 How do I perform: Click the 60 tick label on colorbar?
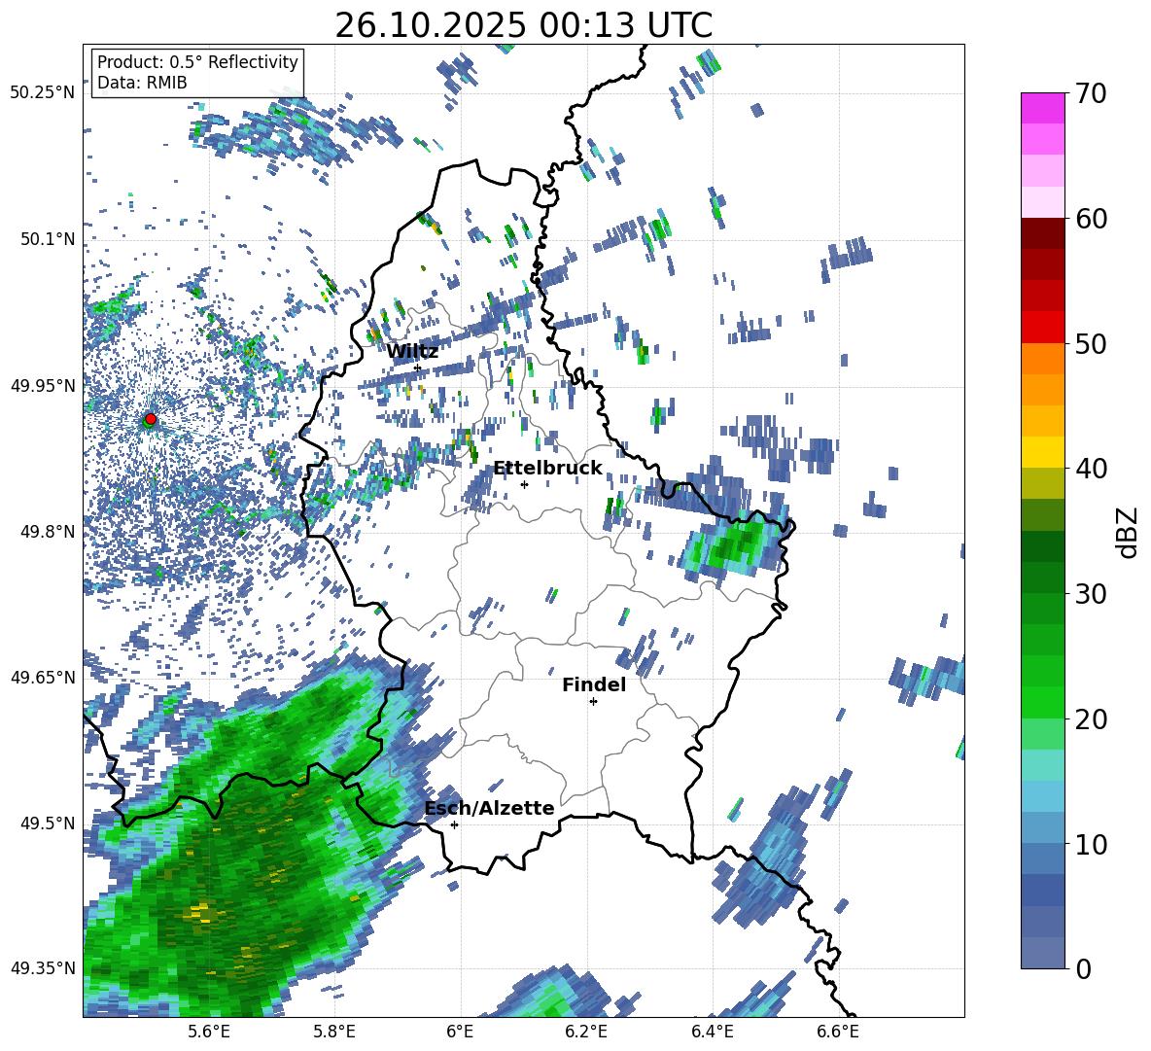click(x=1091, y=219)
